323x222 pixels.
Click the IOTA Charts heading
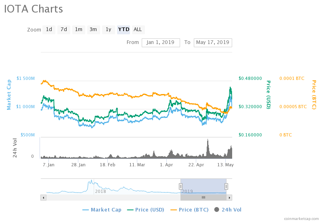point(34,9)
